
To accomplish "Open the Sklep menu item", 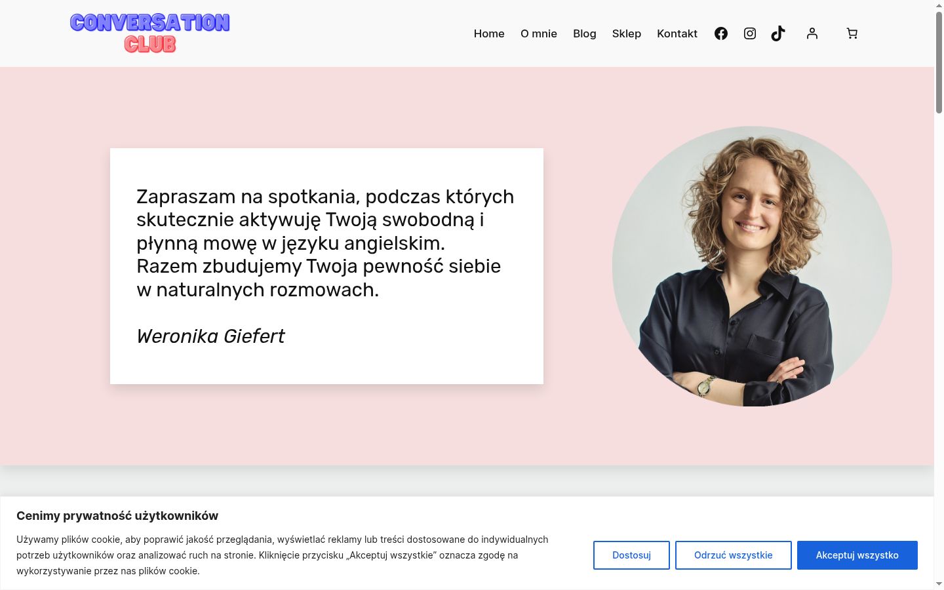I will pos(627,33).
